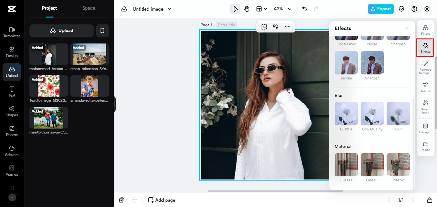Select the amanda-sofia-pellen image
437x207 pixels.
click(x=89, y=86)
